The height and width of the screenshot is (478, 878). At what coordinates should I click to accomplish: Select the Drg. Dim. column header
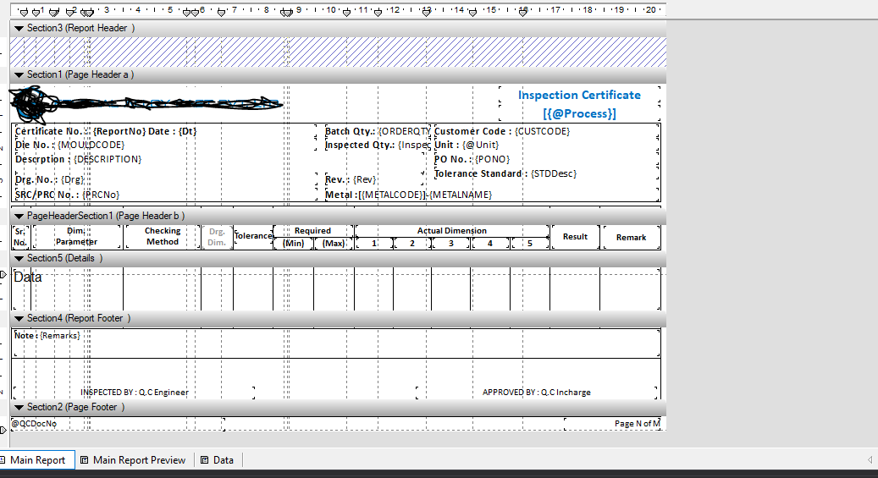[217, 237]
